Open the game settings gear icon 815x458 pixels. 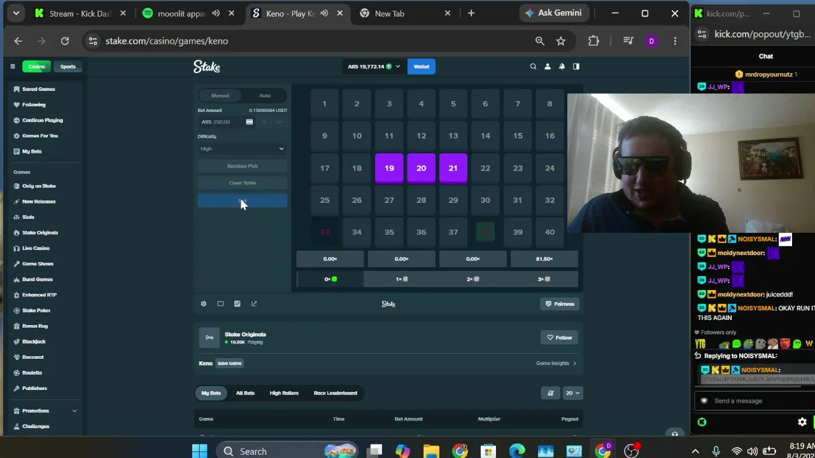[204, 304]
